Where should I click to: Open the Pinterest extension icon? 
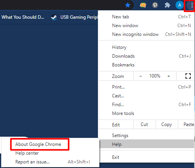point(155,5)
